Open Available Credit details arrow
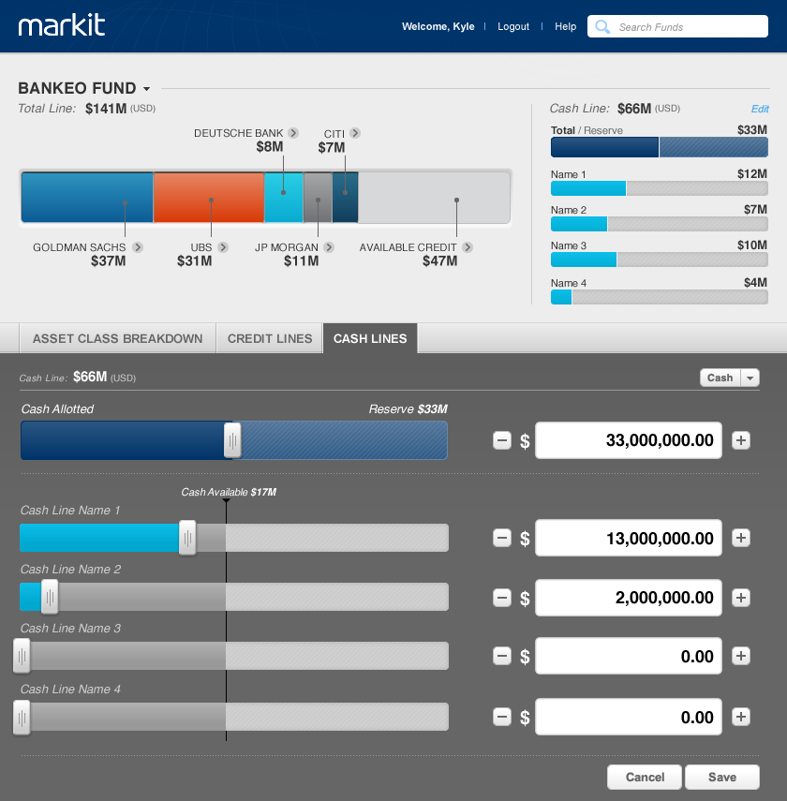This screenshot has height=801, width=787. tap(468, 247)
